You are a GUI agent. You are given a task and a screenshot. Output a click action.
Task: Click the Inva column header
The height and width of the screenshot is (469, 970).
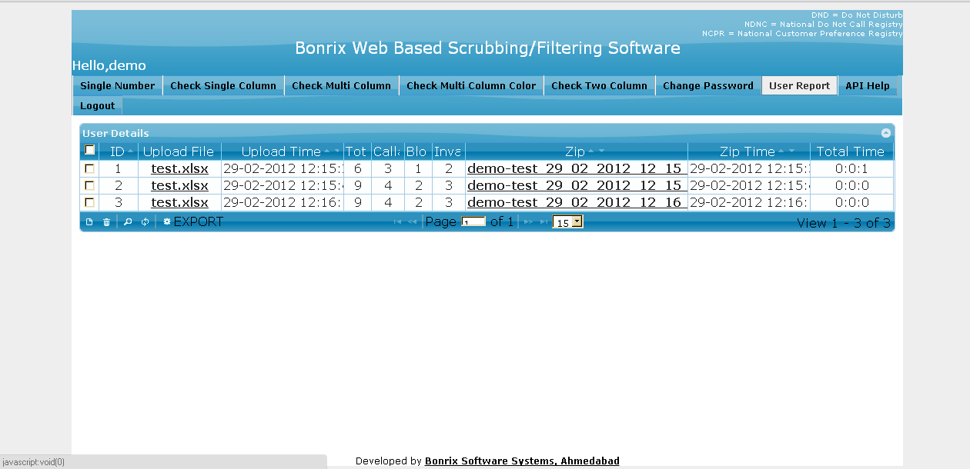pyautogui.click(x=448, y=151)
